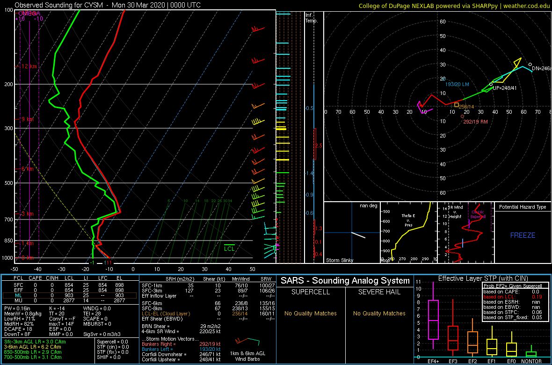
Task: Click the 'BRN Shear =' value line
Action: [x=181, y=326]
